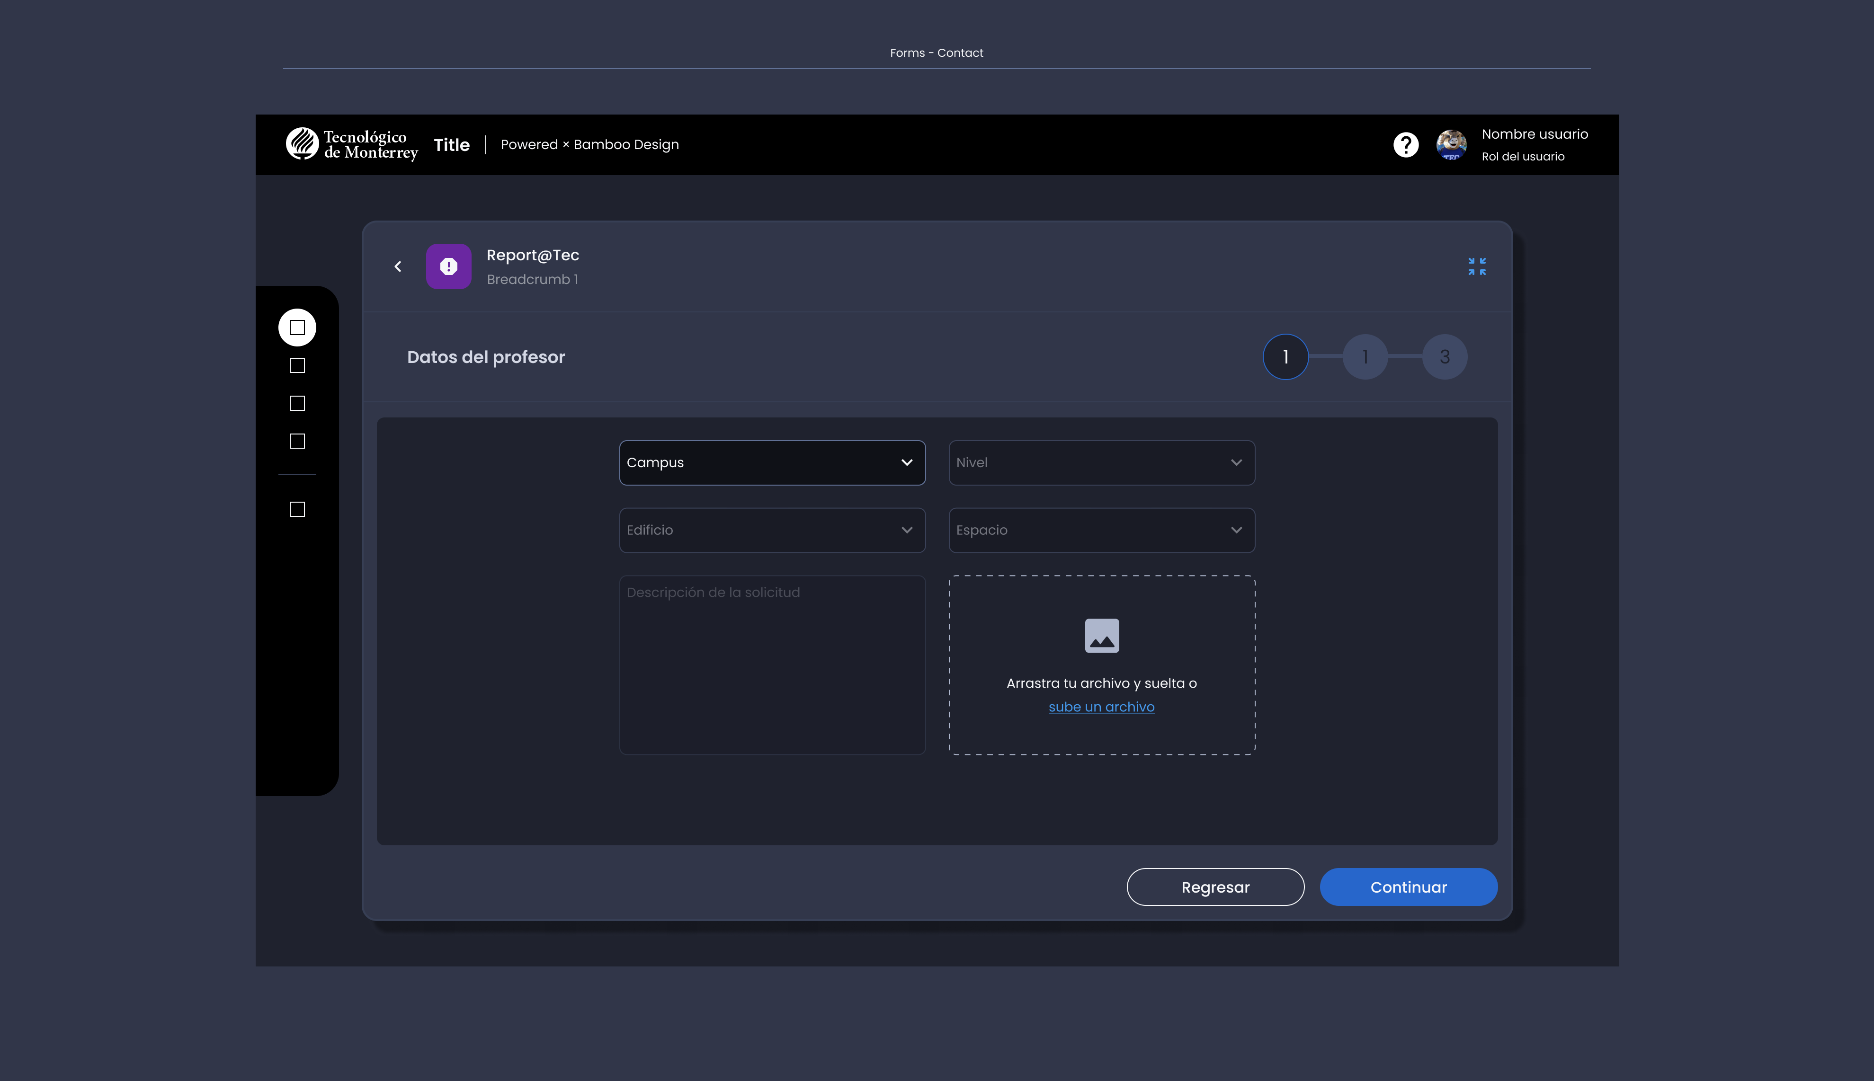Go to the middle step circle in stepper
Screen dimensions: 1874x1081
pyautogui.click(x=1365, y=357)
